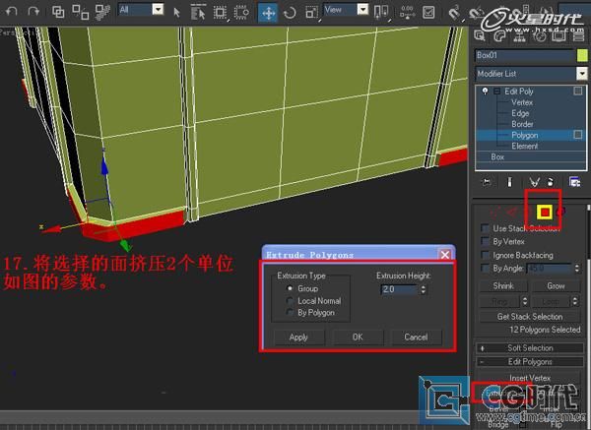Click the Grow selection button
This screenshot has width=591, height=430.
[x=556, y=286]
